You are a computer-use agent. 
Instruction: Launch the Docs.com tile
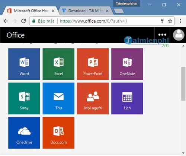coord(58,133)
